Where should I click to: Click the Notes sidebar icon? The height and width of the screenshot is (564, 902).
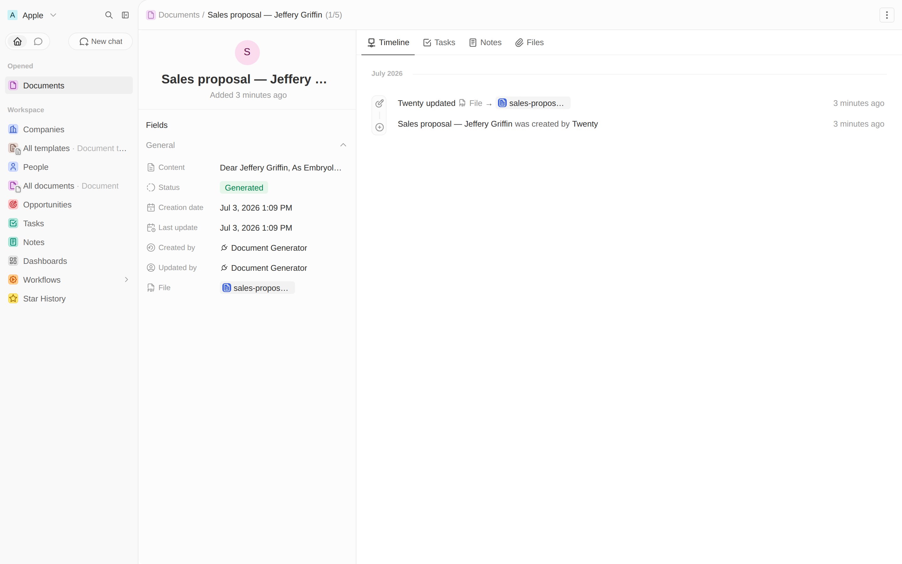coord(13,242)
